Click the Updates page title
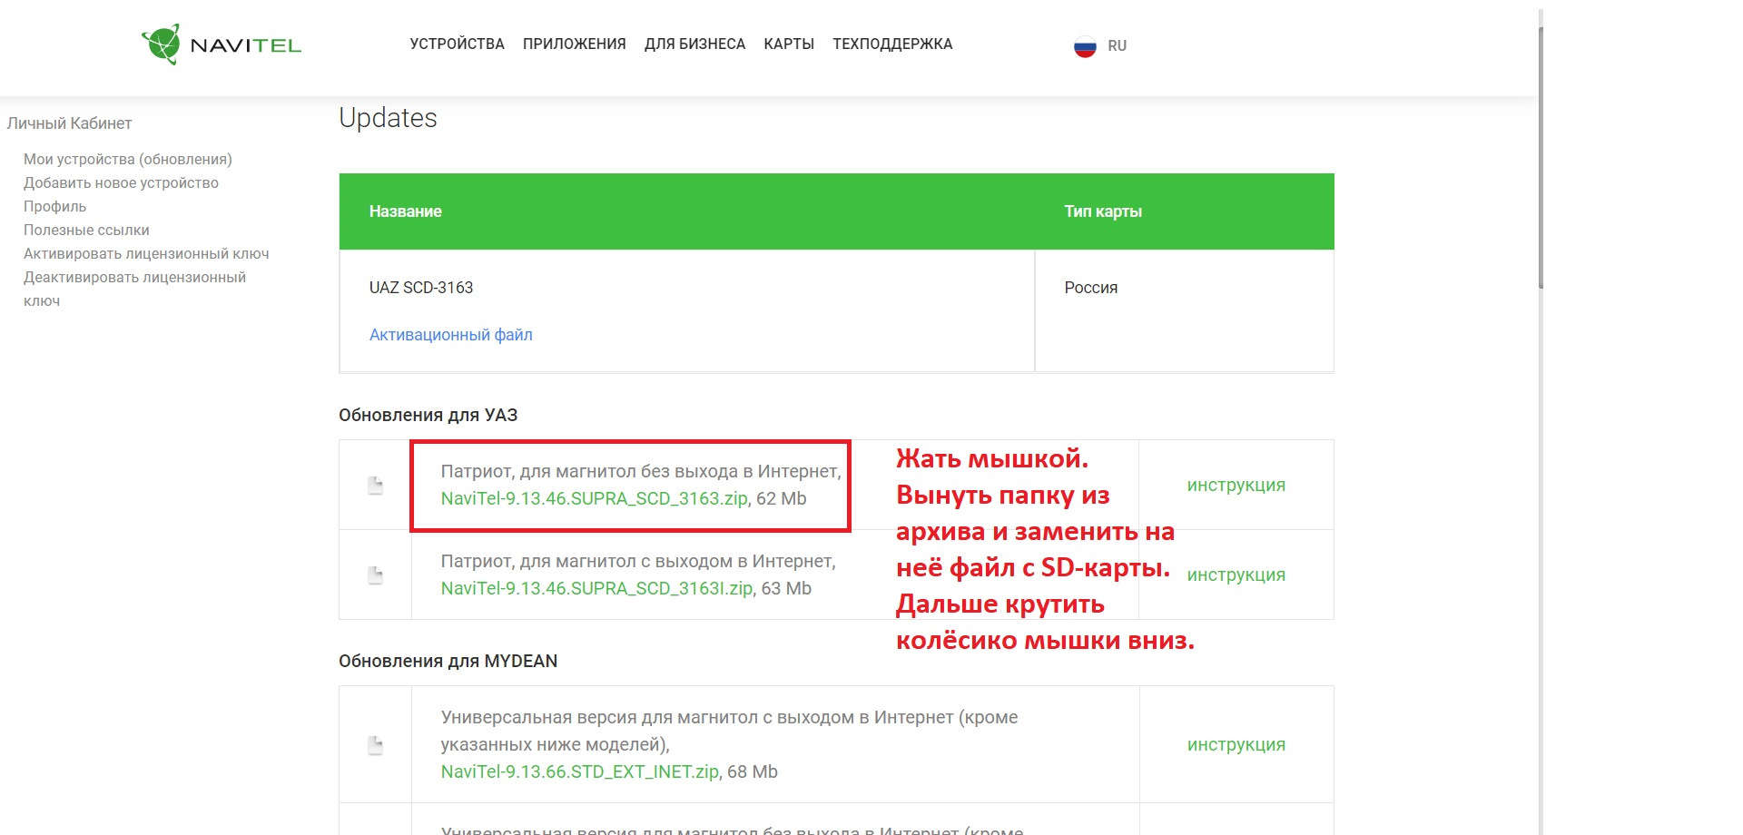1743x835 pixels. click(388, 118)
